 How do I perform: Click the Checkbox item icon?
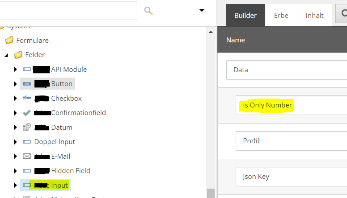coord(27,98)
